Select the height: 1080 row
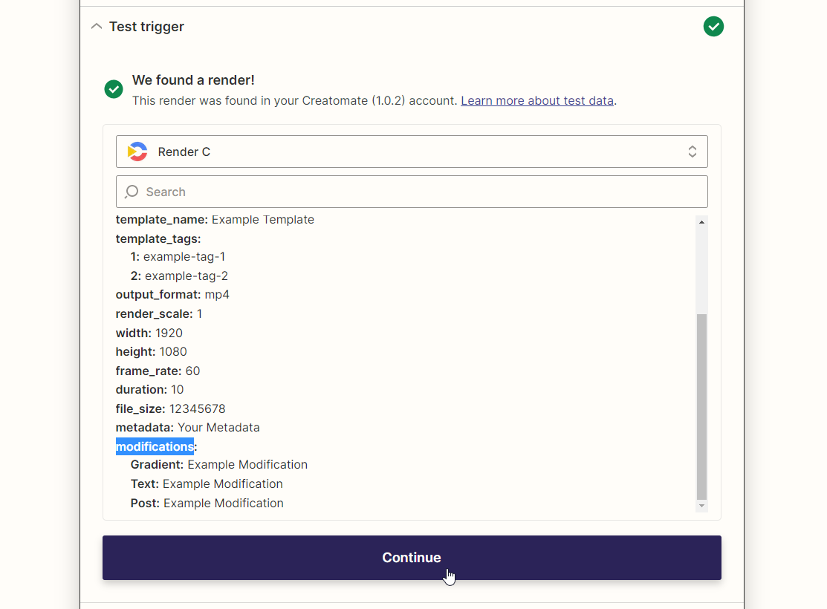 [152, 352]
